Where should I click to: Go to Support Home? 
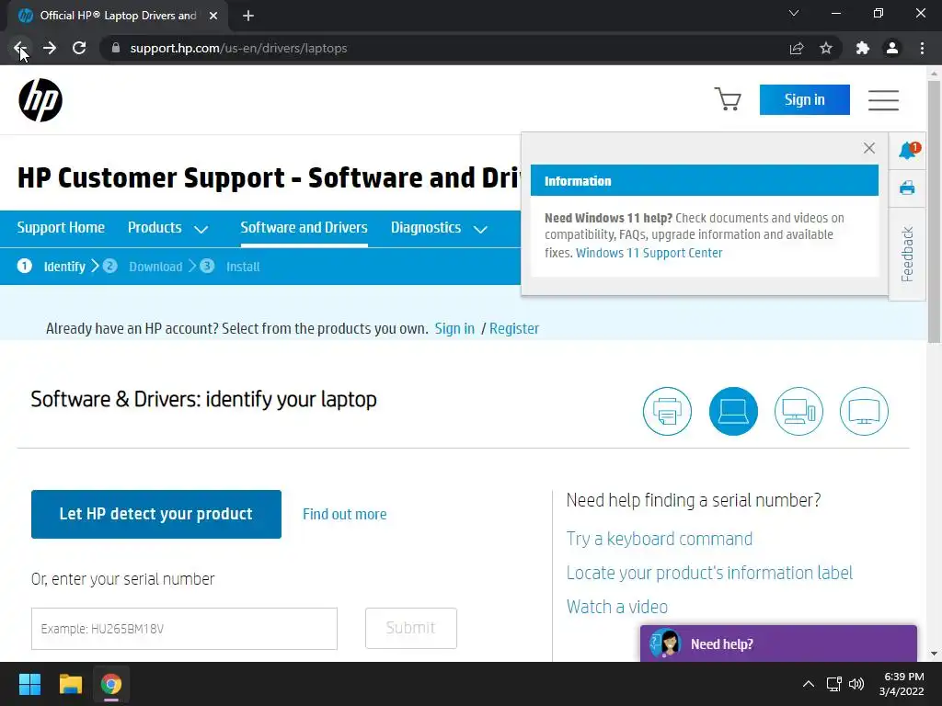[61, 228]
